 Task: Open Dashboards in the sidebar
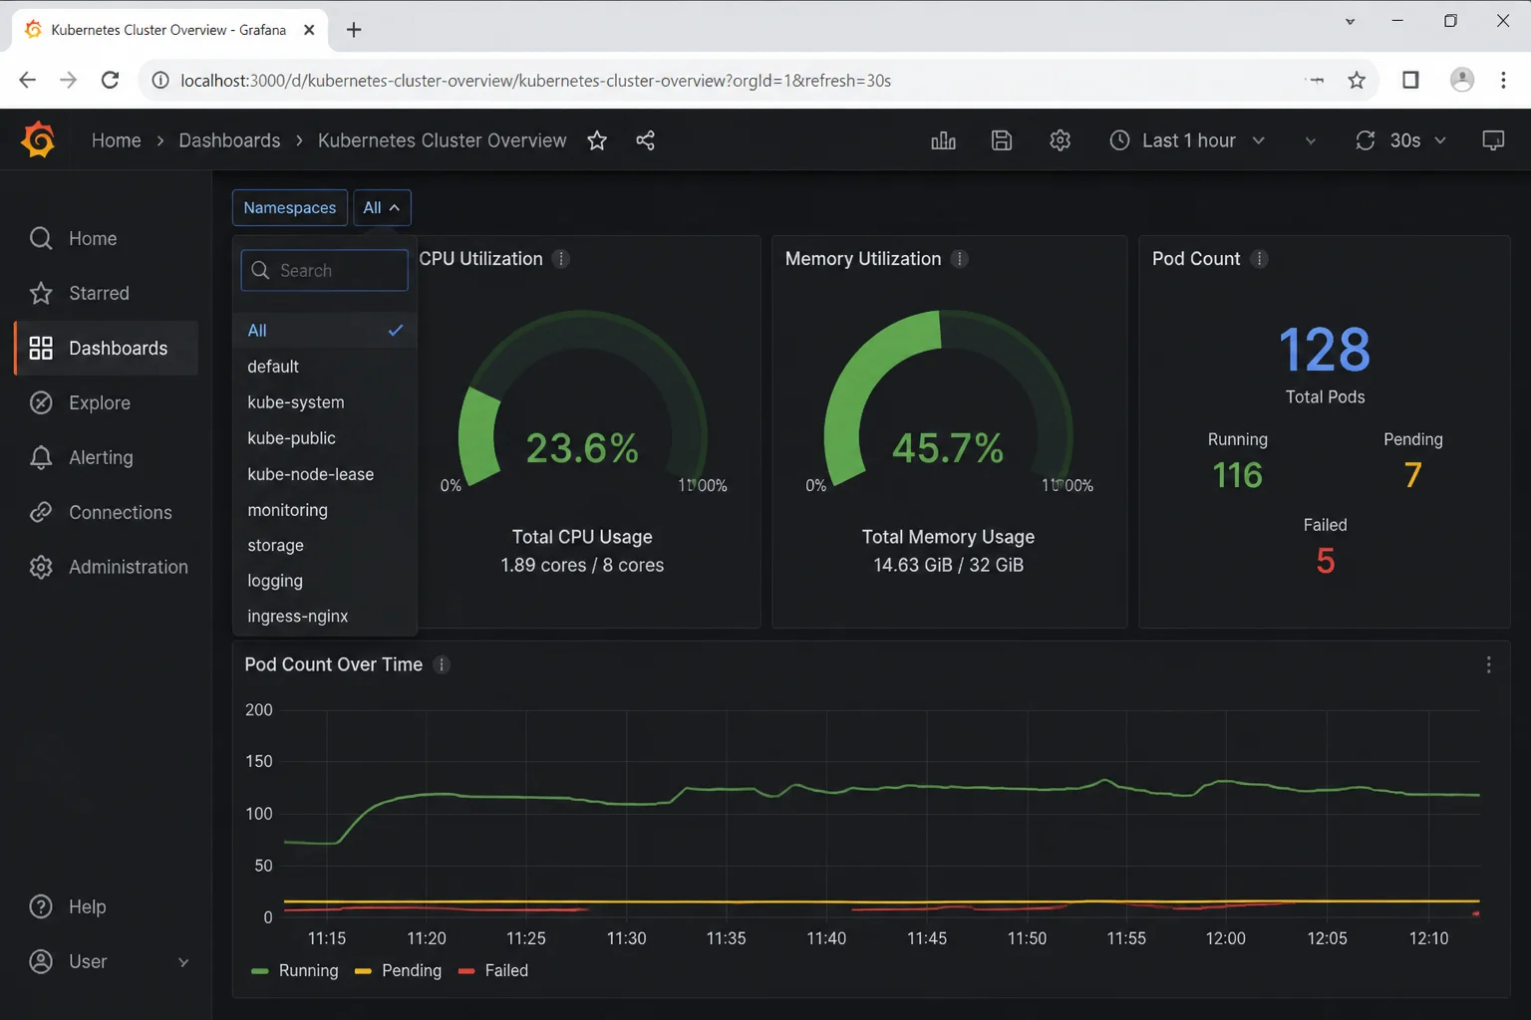[106, 348]
